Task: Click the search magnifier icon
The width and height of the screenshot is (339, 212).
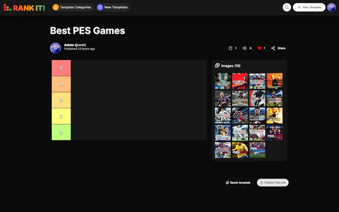Action: pos(287,7)
